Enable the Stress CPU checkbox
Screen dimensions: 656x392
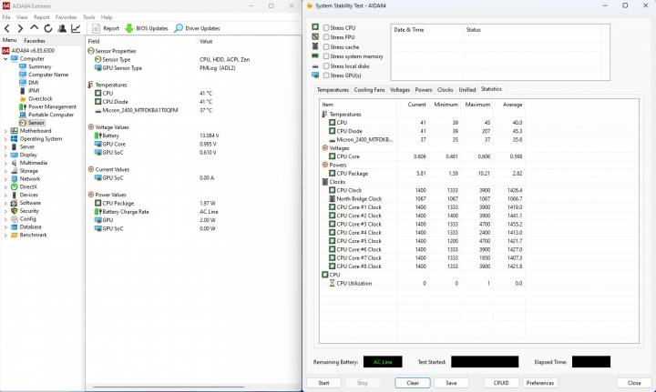pyautogui.click(x=326, y=28)
